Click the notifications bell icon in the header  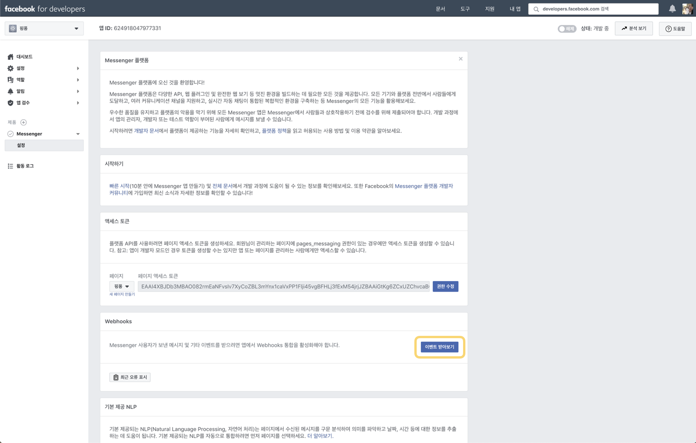click(x=672, y=9)
